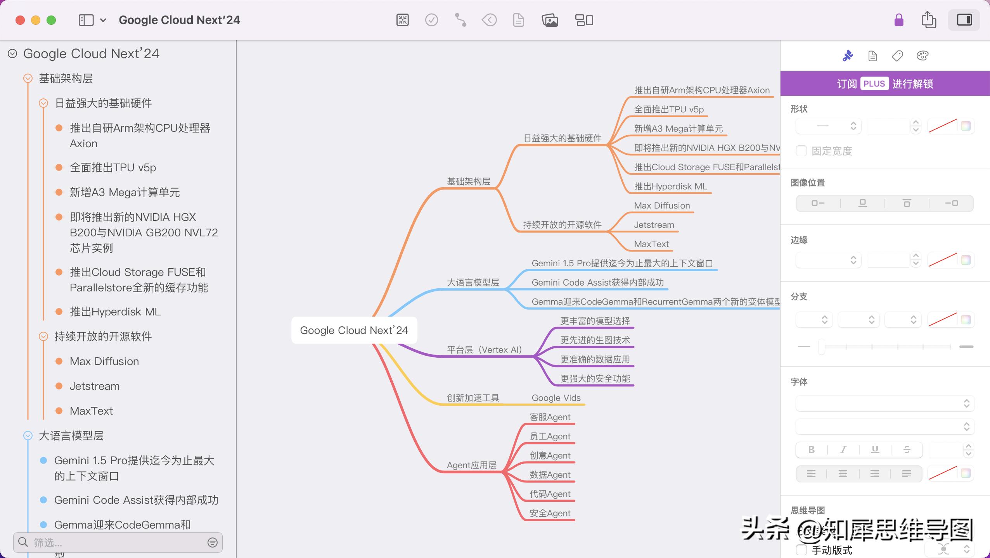
Task: Click the layout structure icon in toolbar
Action: tap(584, 20)
